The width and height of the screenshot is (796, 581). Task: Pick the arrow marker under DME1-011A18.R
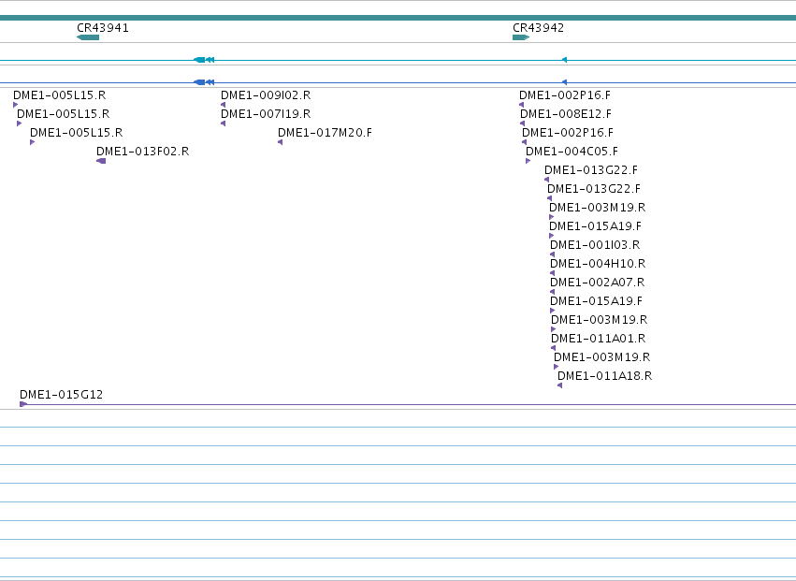tap(560, 385)
